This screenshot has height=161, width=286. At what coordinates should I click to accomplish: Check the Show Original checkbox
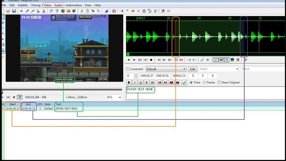(219, 83)
